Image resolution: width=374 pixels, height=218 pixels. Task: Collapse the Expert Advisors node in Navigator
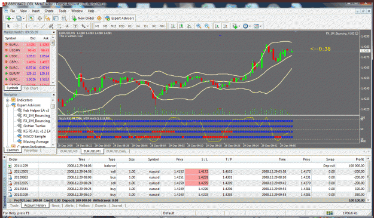pos(7,105)
